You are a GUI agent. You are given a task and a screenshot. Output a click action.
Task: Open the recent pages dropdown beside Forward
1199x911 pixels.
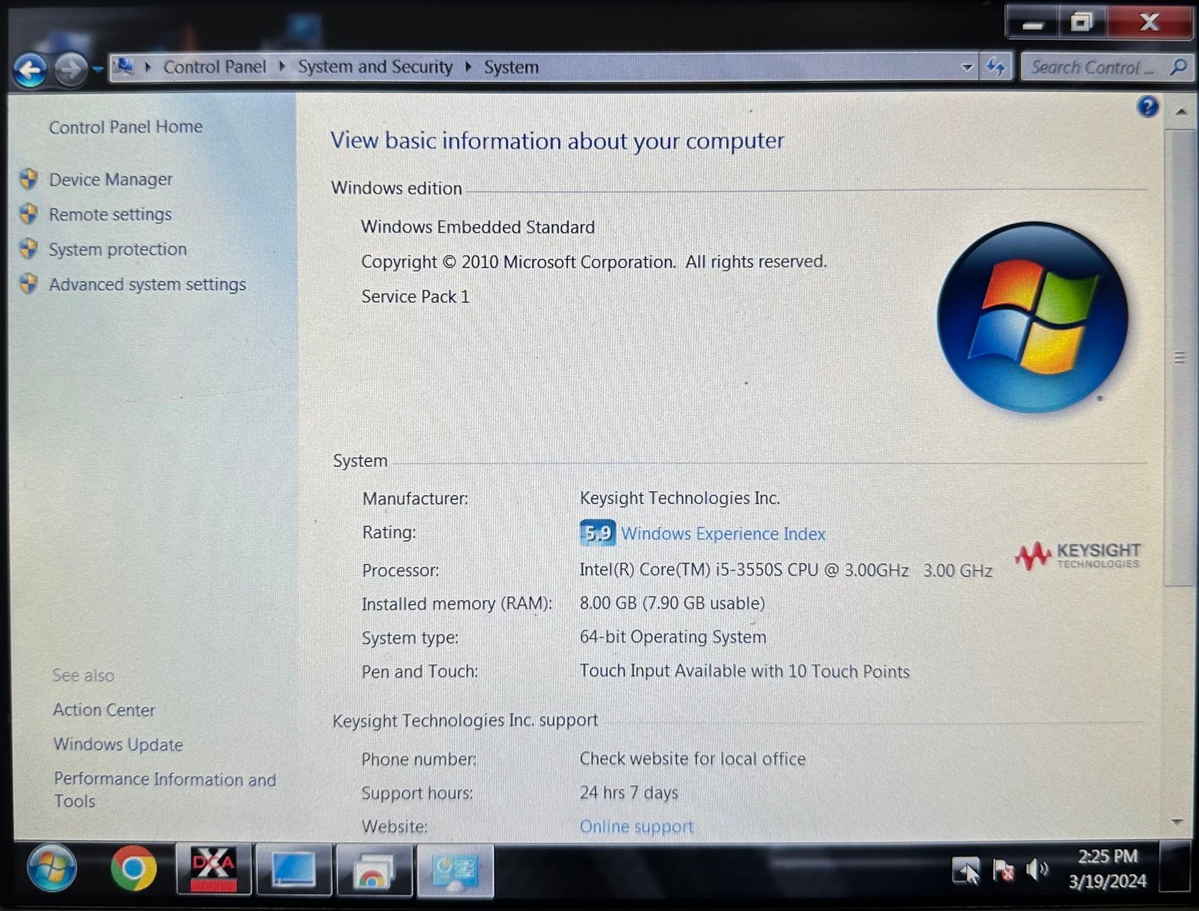point(98,70)
